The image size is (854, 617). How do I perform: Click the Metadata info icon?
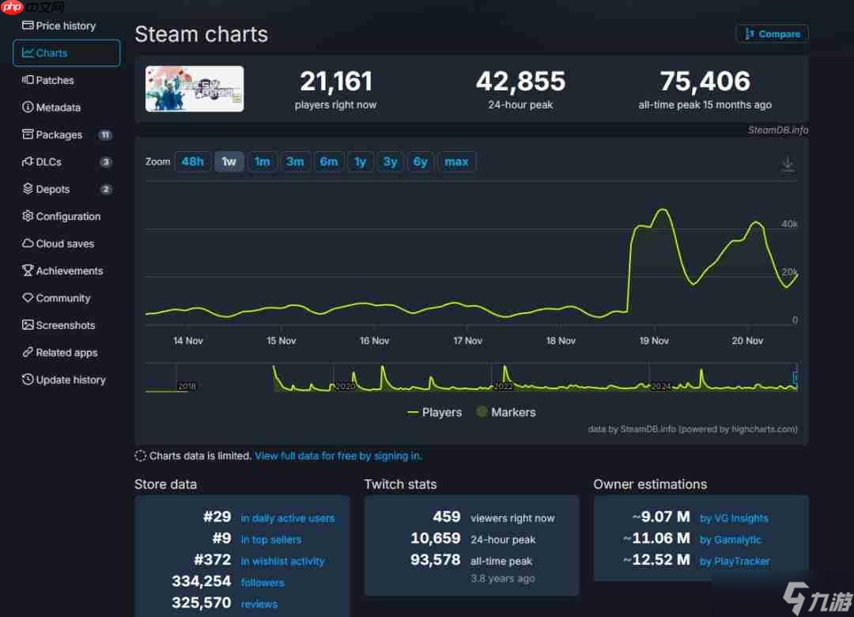(x=28, y=108)
